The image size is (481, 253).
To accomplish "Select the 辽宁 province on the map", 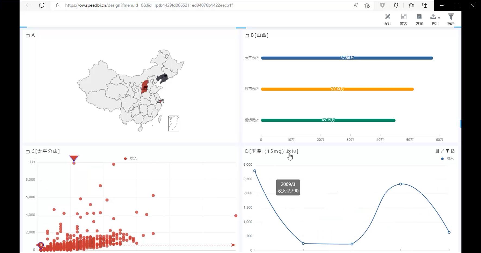I will [162, 78].
